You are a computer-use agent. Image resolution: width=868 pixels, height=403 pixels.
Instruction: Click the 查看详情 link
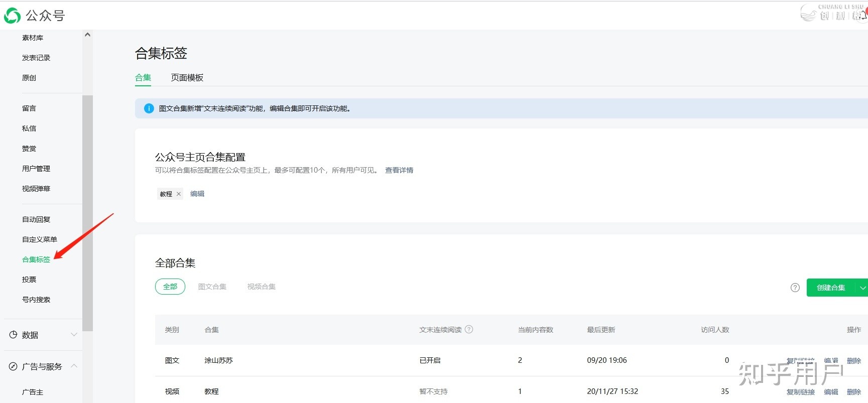point(399,170)
